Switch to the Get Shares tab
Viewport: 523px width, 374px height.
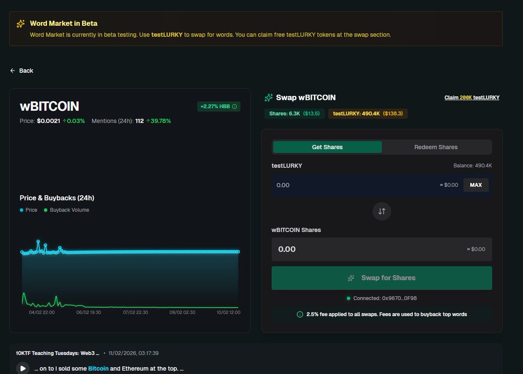(327, 147)
